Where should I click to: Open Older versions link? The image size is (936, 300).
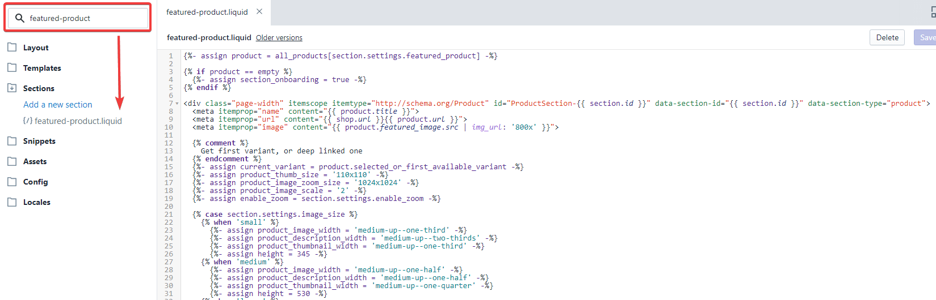click(x=279, y=38)
